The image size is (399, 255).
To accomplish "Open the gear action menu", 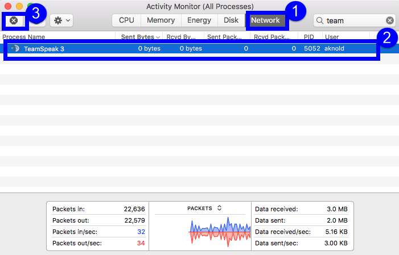I will [61, 20].
